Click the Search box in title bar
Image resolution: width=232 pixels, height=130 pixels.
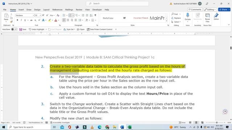pyautogui.click(x=117, y=4)
